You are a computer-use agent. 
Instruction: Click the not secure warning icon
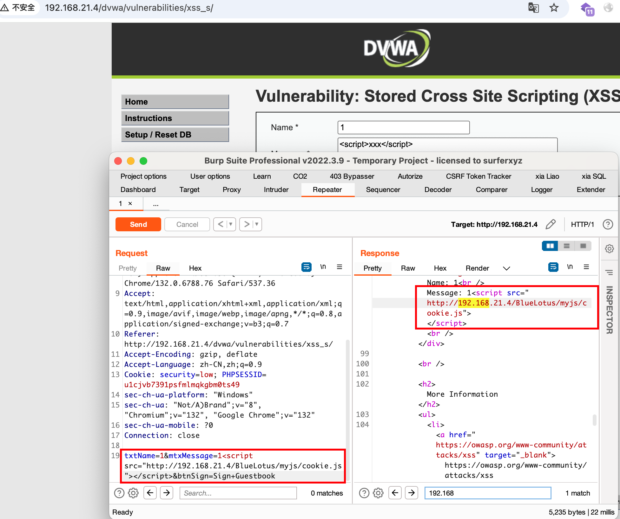[x=4, y=8]
